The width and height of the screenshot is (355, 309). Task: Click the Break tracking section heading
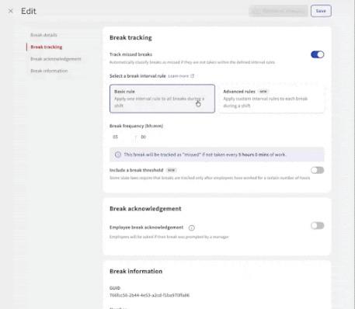tap(131, 37)
